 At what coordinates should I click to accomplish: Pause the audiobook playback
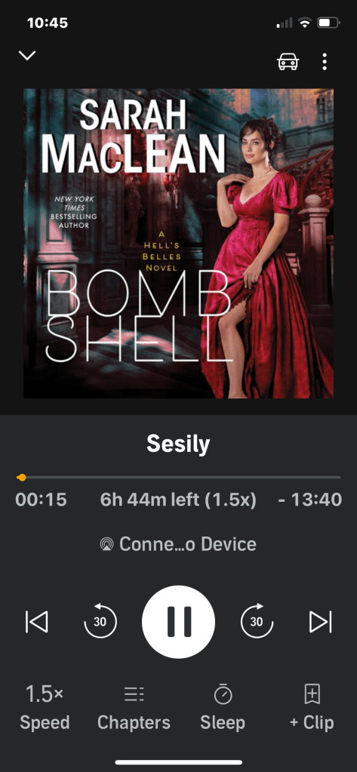[x=178, y=621]
